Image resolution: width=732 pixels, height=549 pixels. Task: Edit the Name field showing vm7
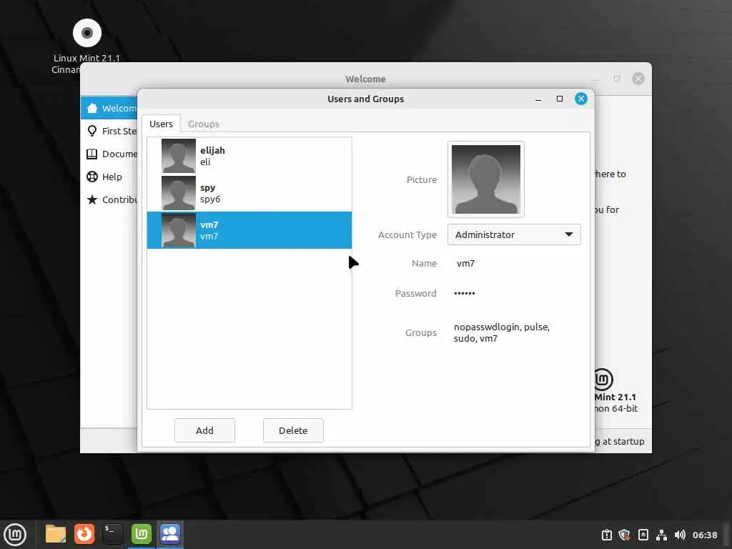click(465, 264)
